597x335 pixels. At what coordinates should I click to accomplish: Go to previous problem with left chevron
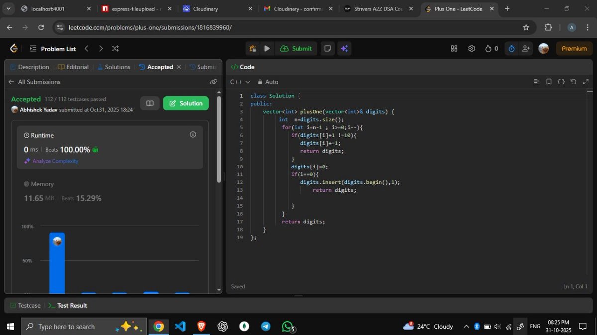[87, 48]
